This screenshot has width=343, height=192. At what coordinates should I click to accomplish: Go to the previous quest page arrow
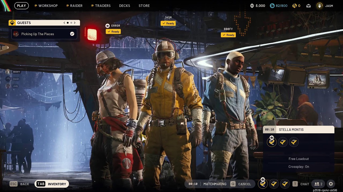(x=64, y=23)
